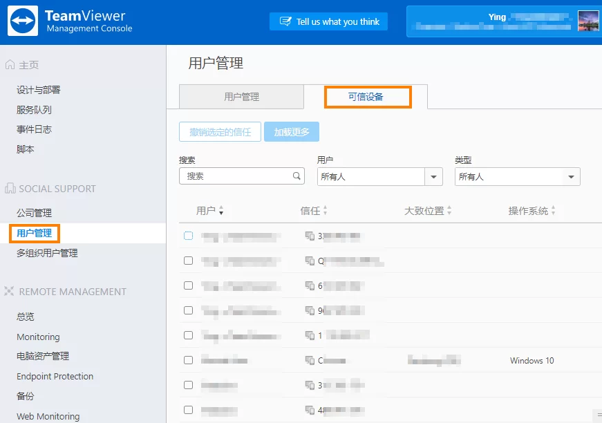The width and height of the screenshot is (602, 423).
Task: Click the speech-bubble icon on the feedback button
Action: 284,21
